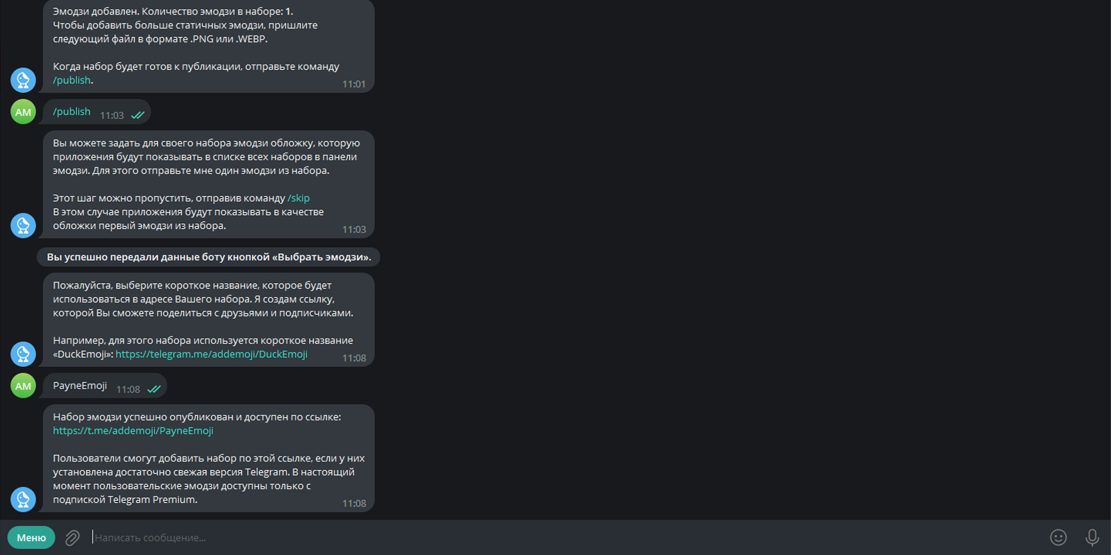Open the Меню bot menu button

31,538
